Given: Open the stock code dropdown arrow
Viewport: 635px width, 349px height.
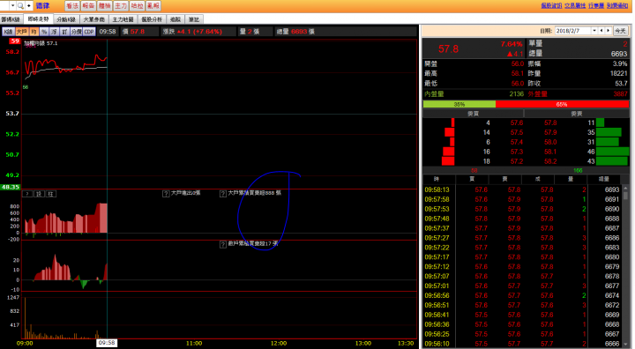Looking at the screenshot, I should point(12,5).
